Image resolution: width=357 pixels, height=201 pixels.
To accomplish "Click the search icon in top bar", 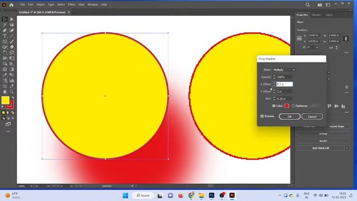I will 307,4.
